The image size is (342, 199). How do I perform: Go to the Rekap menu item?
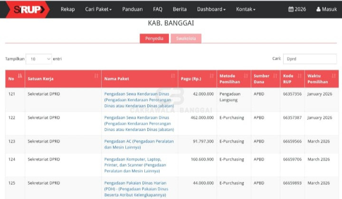(67, 9)
